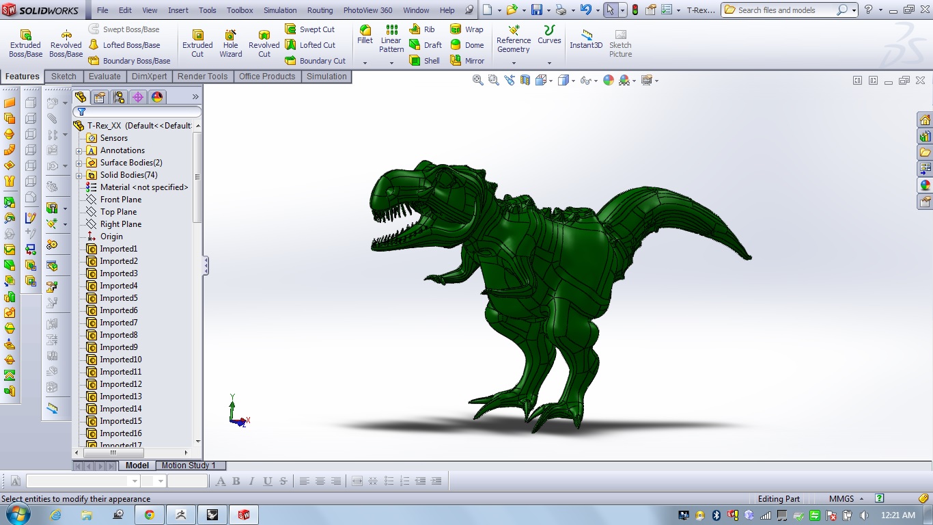Open Chrome from the Windows taskbar

(x=149, y=515)
